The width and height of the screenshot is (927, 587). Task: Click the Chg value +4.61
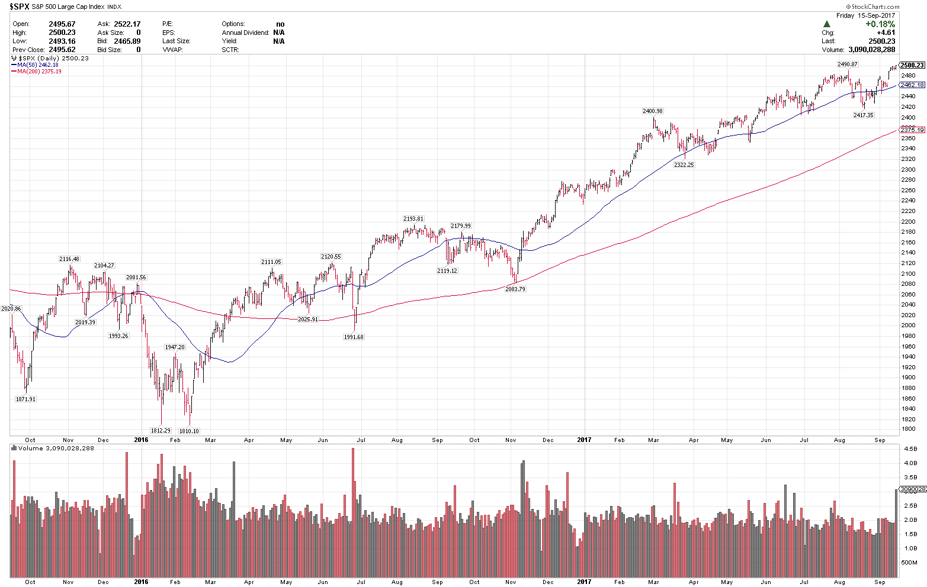[886, 33]
